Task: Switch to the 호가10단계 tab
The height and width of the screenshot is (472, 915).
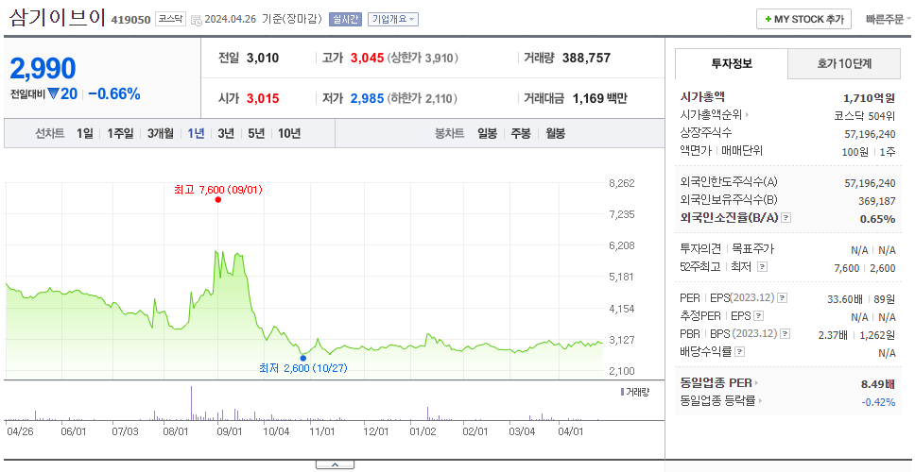Action: point(844,63)
